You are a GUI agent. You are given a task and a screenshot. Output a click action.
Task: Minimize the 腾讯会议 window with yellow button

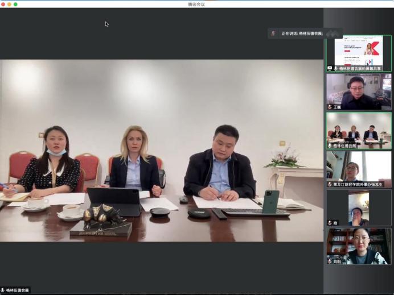pos(10,4)
